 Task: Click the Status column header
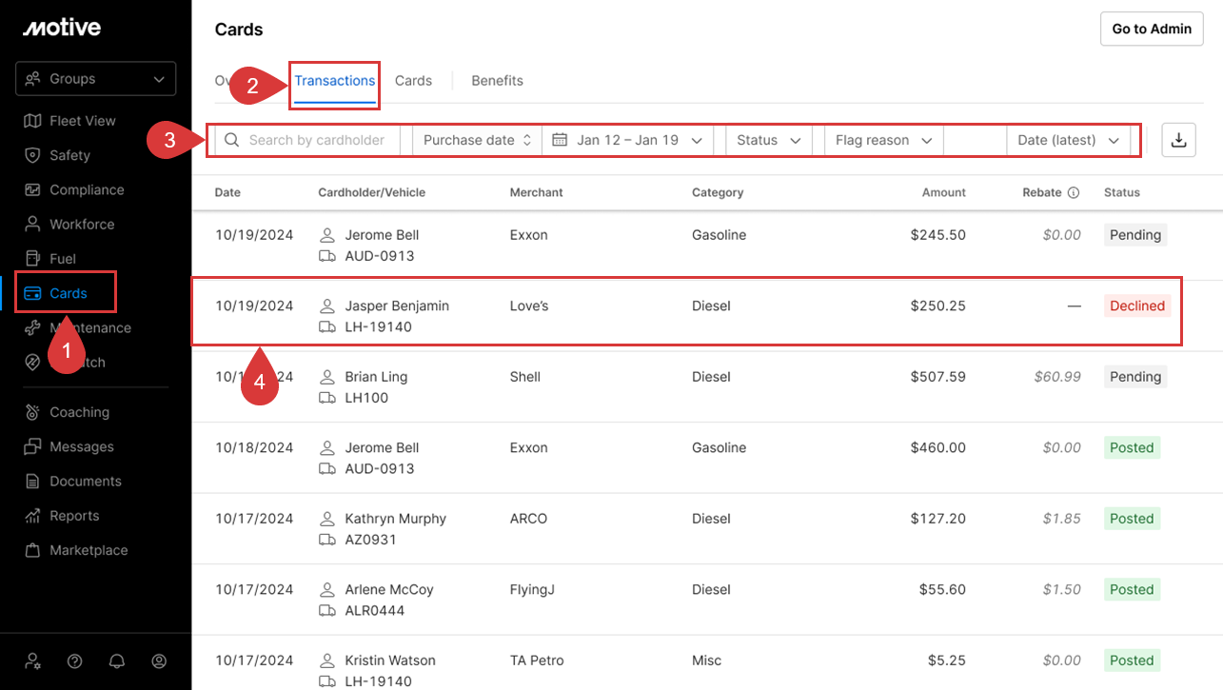1122,192
